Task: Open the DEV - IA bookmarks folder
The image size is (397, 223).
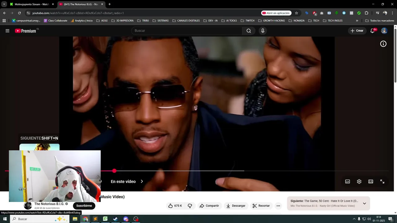Action: coord(211,21)
